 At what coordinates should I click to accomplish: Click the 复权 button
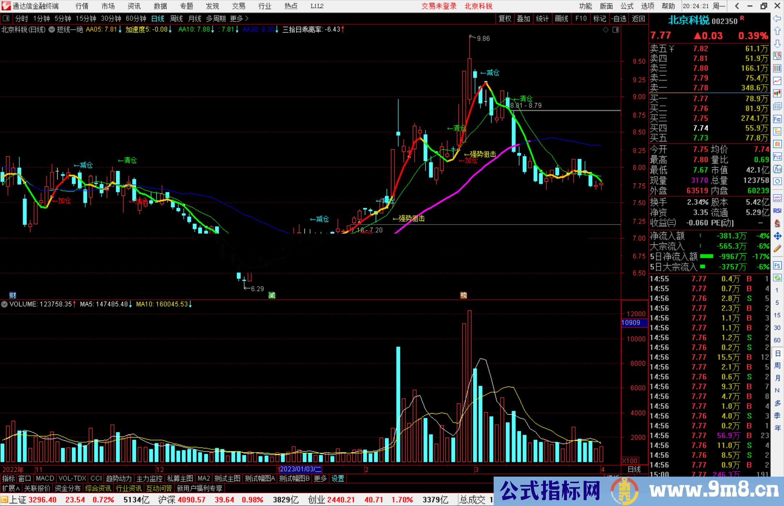(505, 18)
